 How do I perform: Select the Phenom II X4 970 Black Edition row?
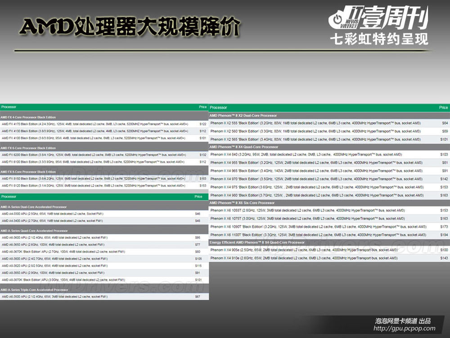(329, 179)
